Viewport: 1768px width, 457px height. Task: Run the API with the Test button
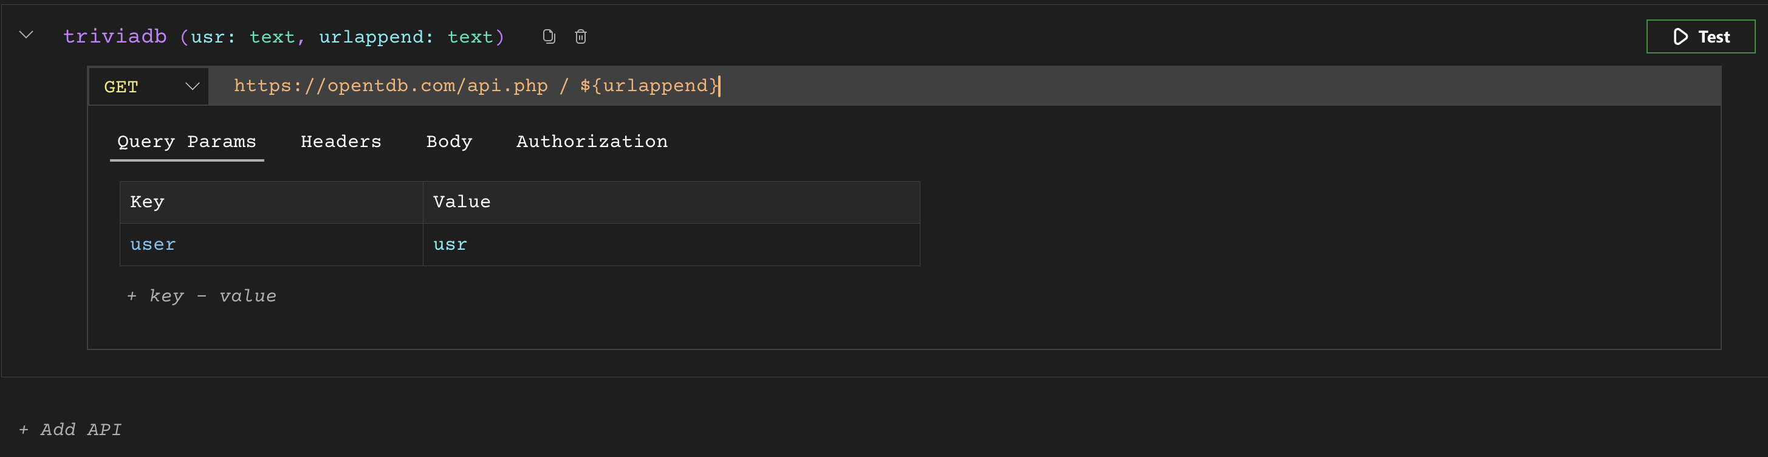tap(1700, 37)
